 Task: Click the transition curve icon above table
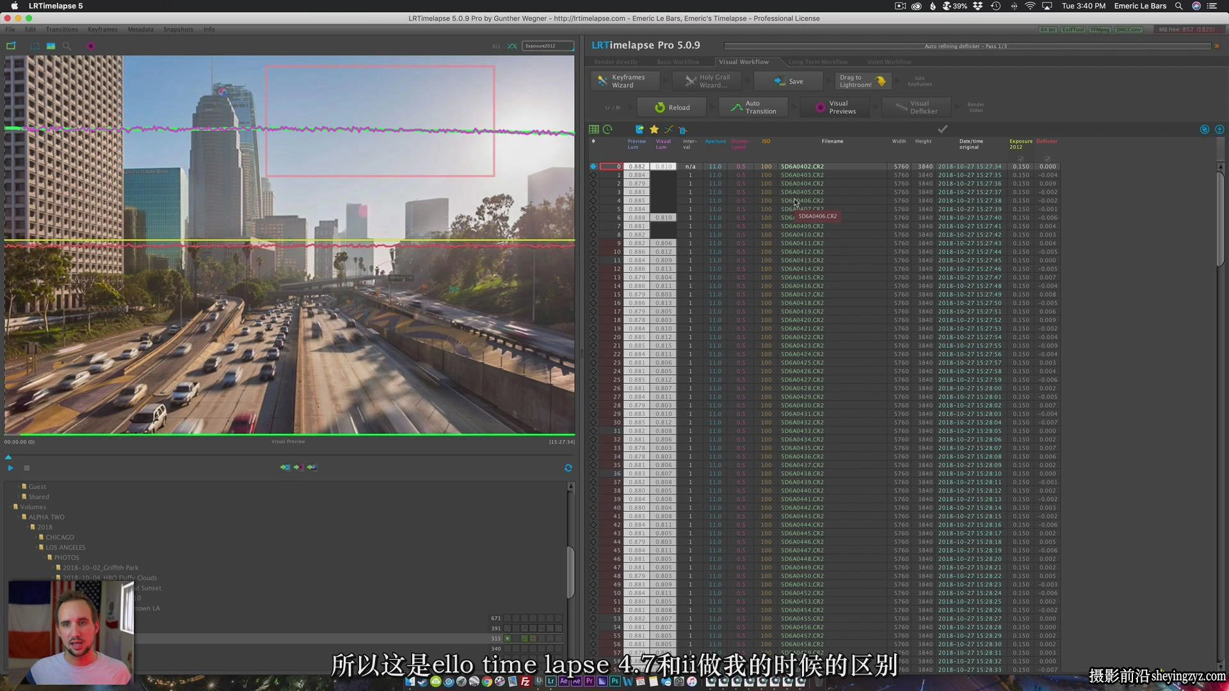click(669, 129)
